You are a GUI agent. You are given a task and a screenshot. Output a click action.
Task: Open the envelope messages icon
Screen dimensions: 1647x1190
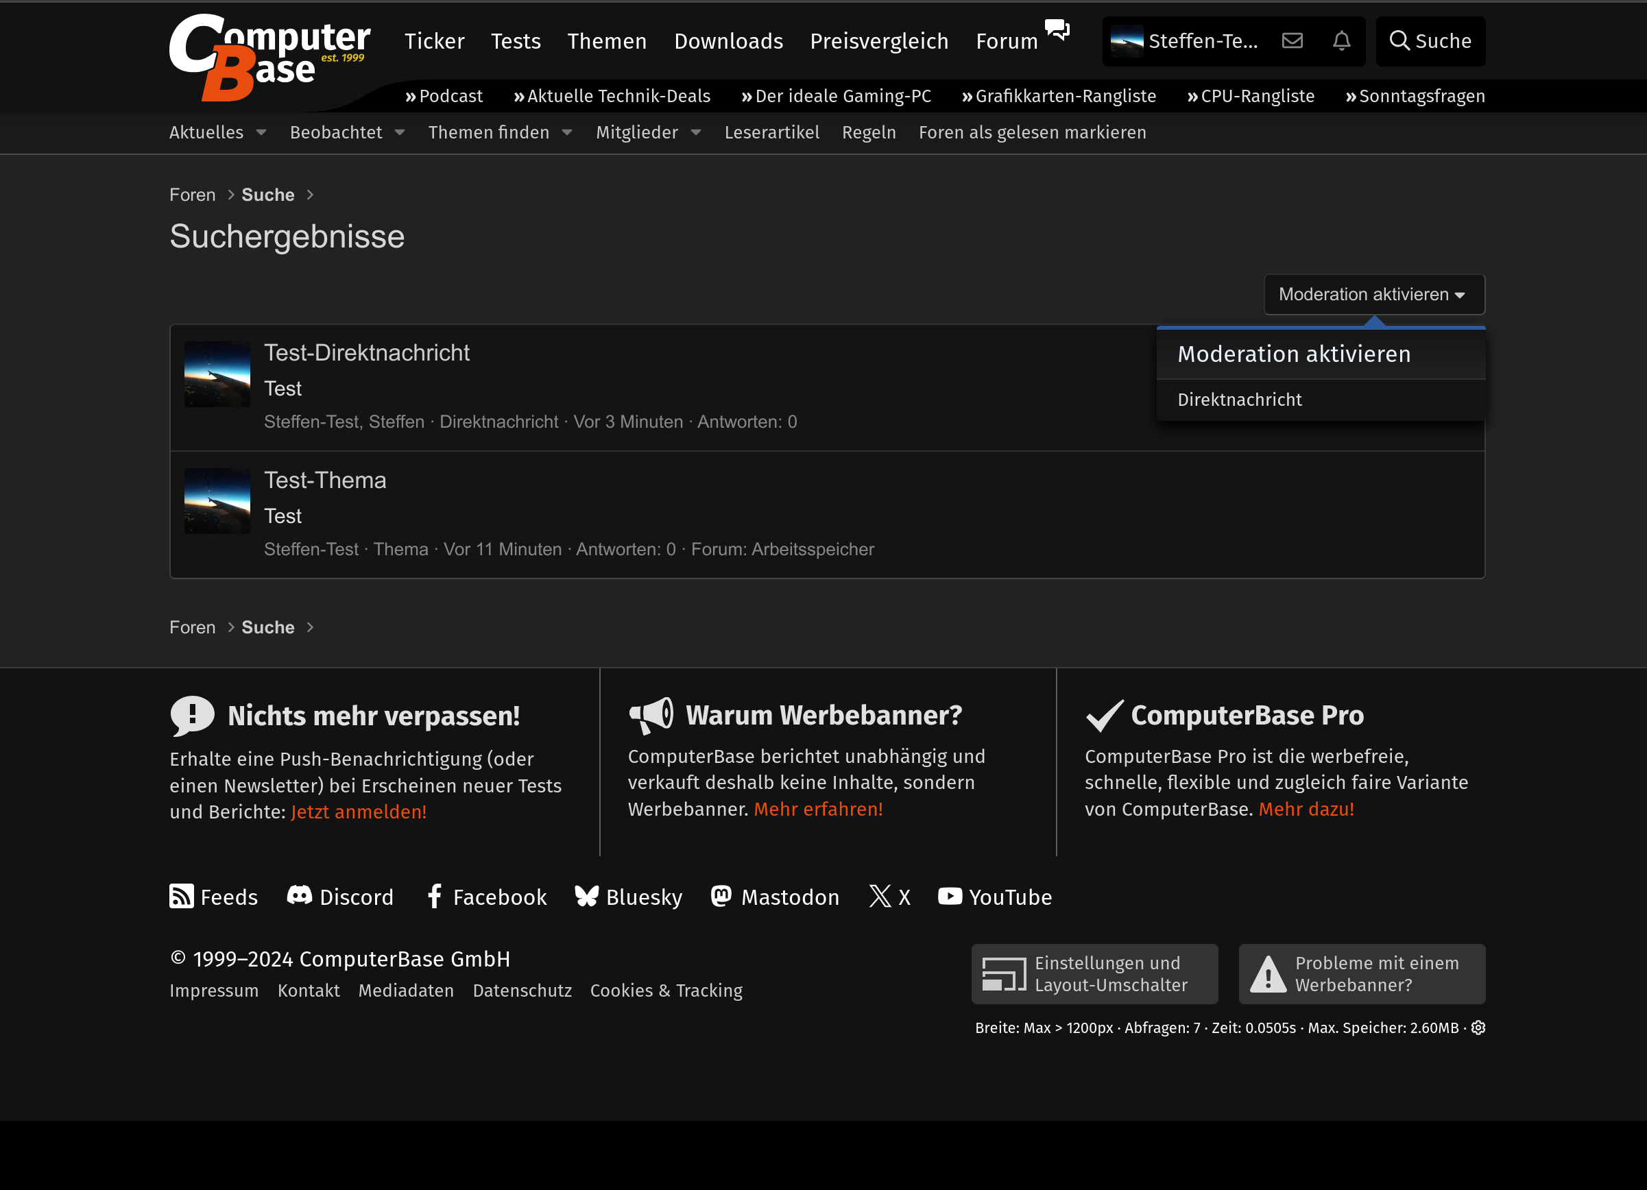coord(1292,40)
